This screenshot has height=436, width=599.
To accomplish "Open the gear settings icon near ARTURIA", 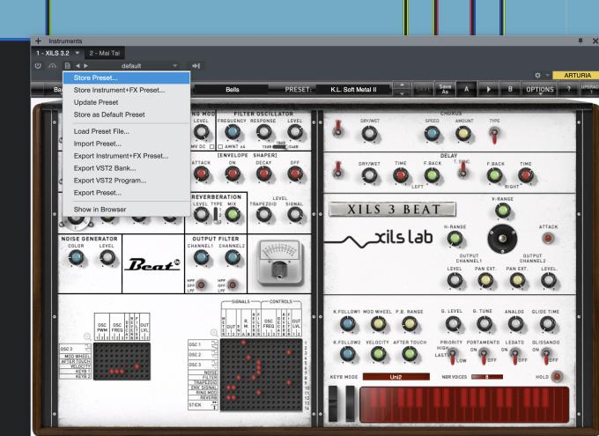I will [537, 75].
